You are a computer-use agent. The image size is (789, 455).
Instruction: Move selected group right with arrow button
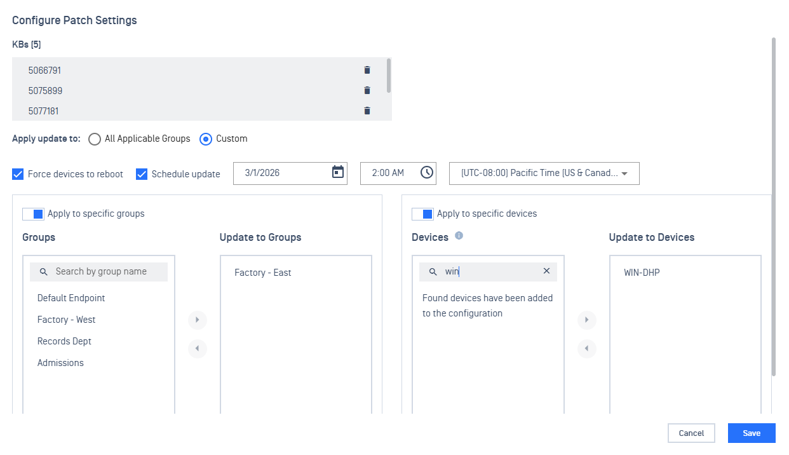coord(198,320)
